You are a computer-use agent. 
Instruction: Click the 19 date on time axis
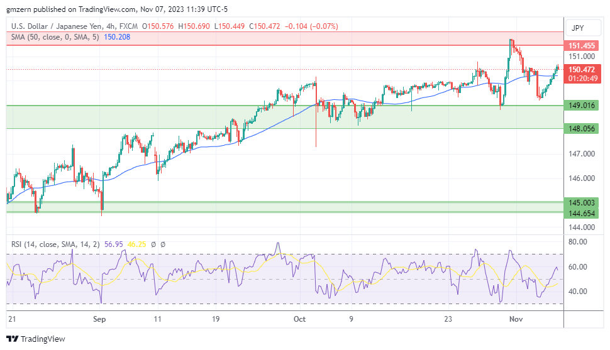tap(216, 319)
